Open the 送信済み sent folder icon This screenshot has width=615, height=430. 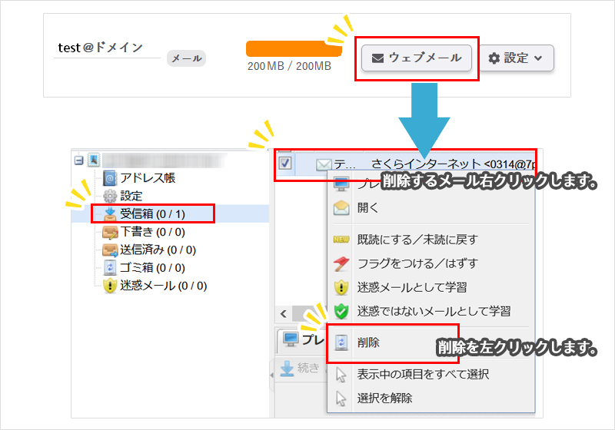pos(110,250)
